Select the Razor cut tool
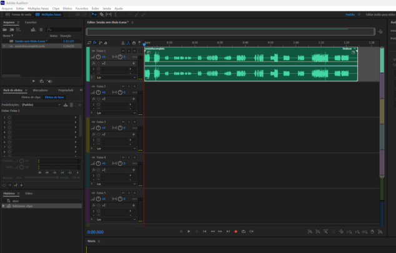 click(x=101, y=14)
